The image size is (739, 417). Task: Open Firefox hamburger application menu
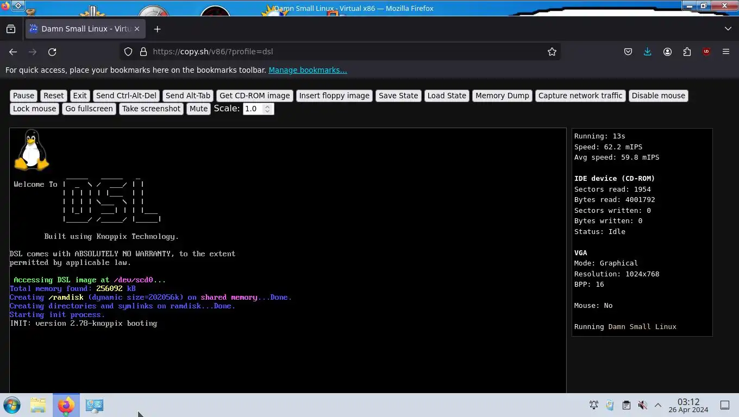(x=726, y=52)
